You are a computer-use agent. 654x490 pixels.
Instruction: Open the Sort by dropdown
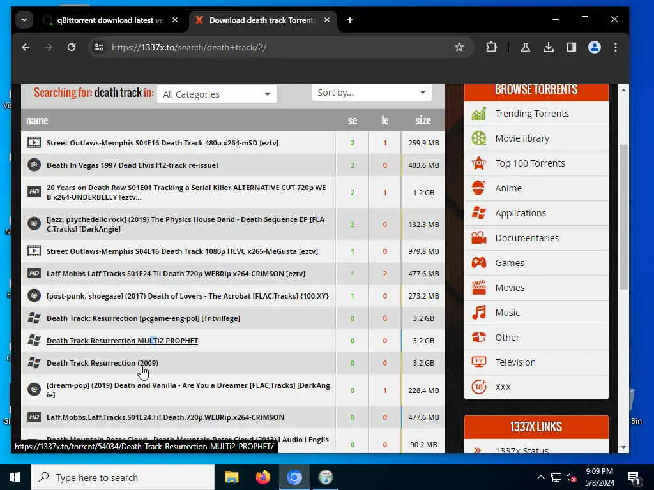tap(372, 93)
